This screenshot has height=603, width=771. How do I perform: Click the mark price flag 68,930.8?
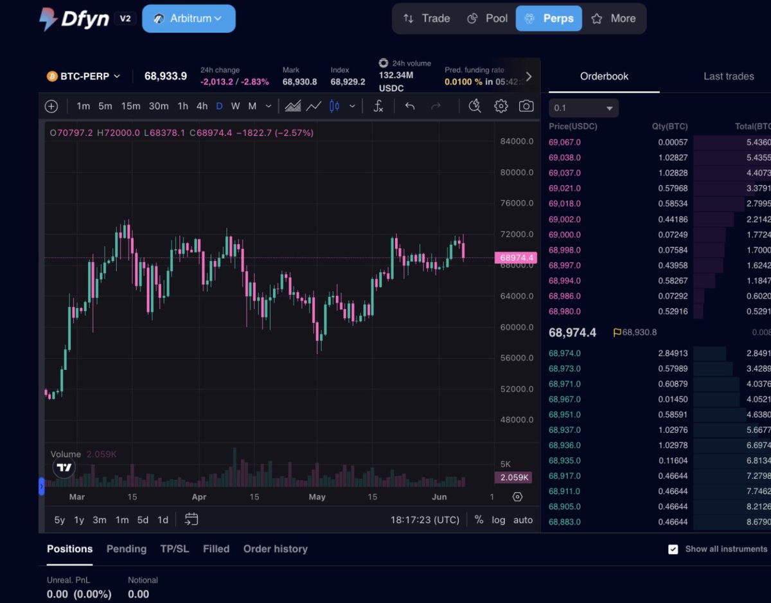(635, 332)
